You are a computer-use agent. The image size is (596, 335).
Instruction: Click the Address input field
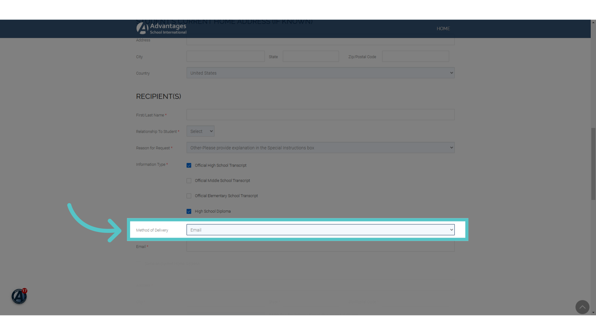[x=320, y=42]
